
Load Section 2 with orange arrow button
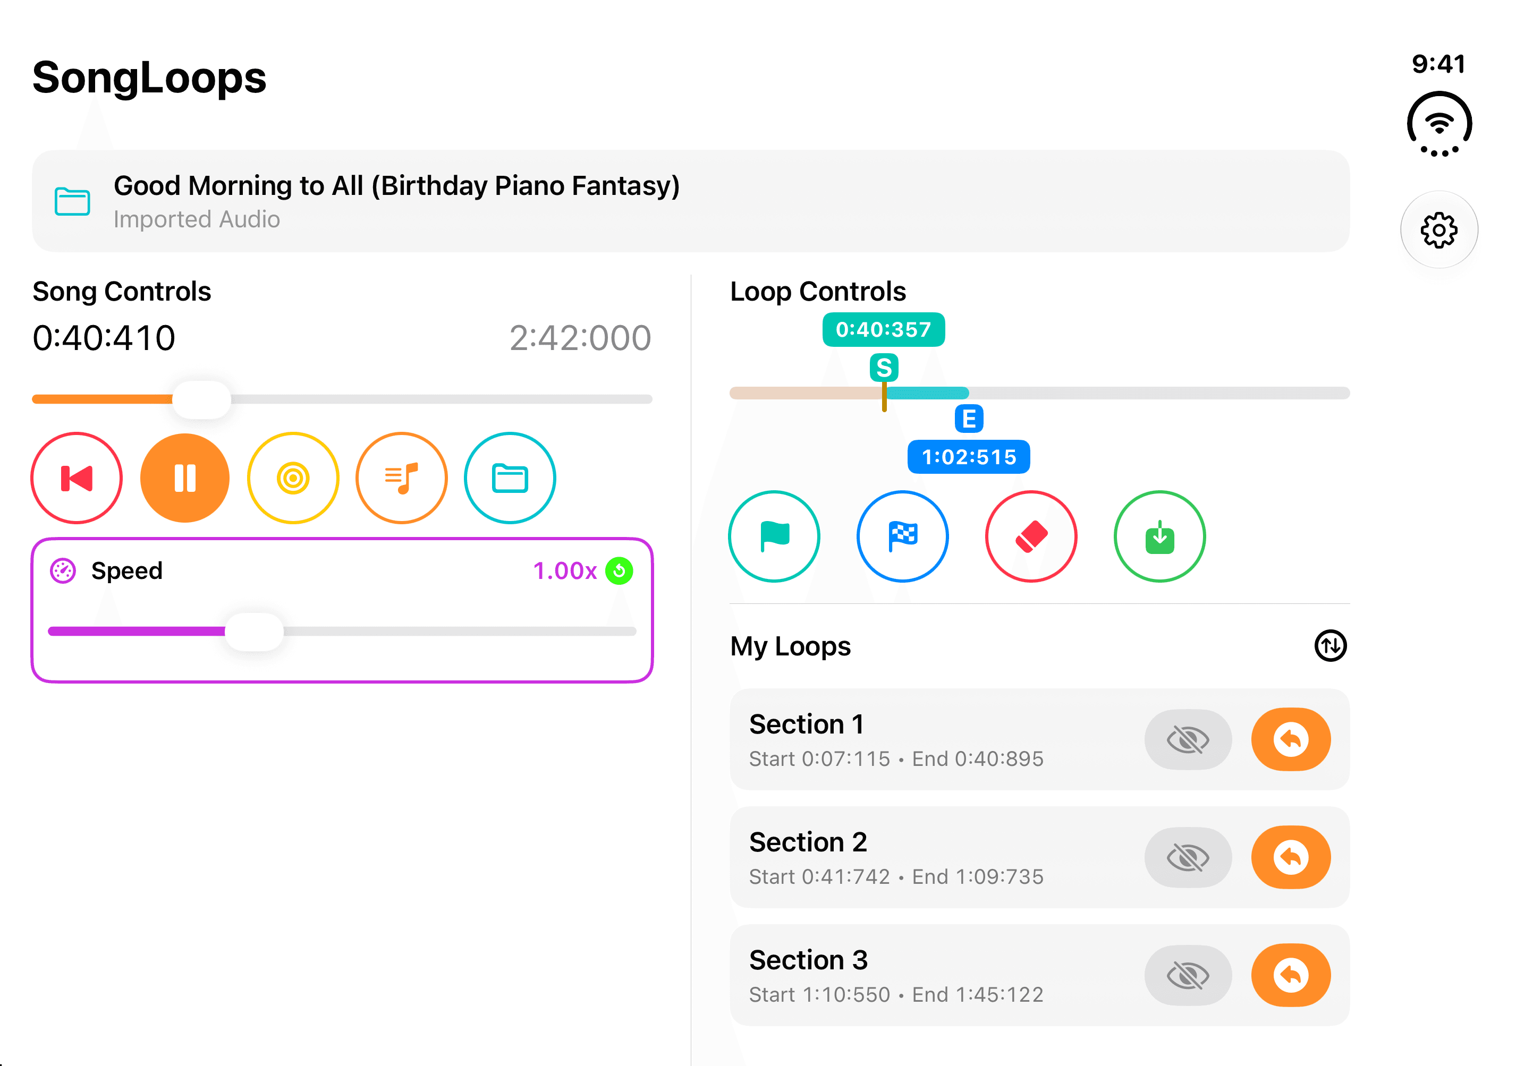pyautogui.click(x=1291, y=857)
